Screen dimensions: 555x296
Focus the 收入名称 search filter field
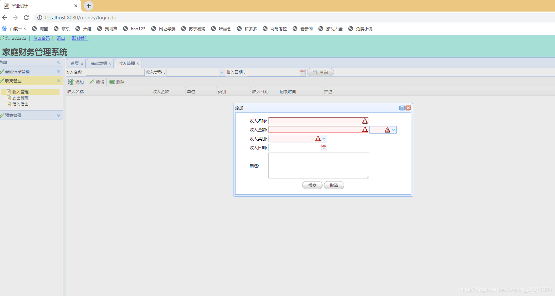pos(115,72)
